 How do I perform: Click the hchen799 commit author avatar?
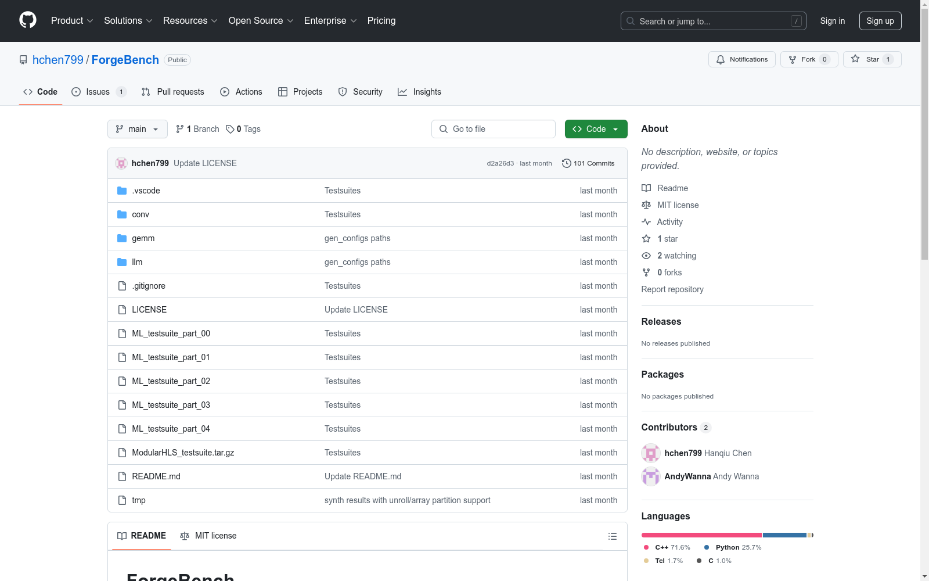121,163
